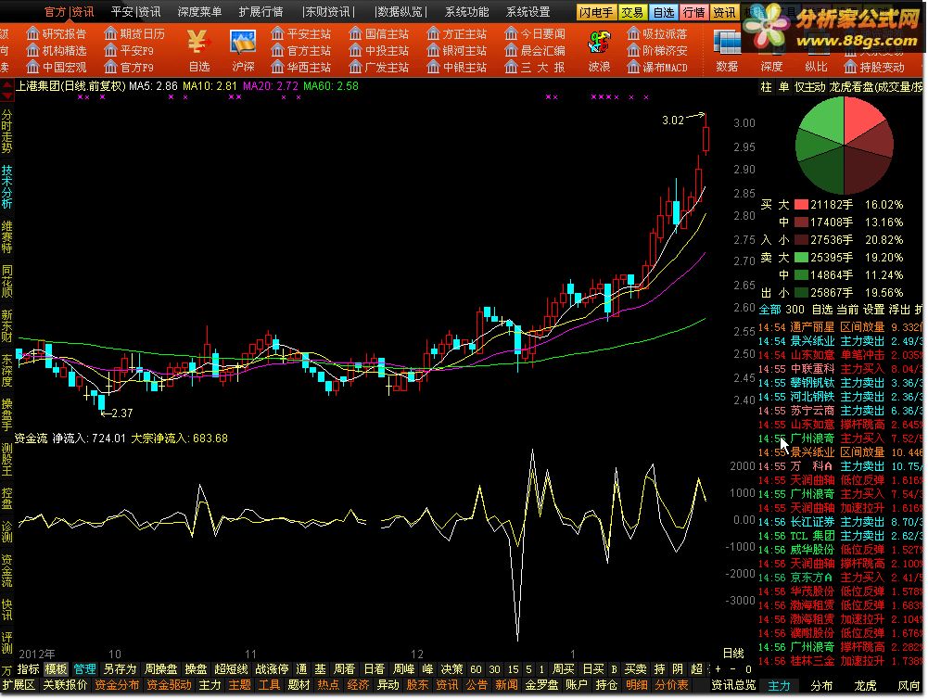Select the 资讯总览 bottom tab
Image resolution: width=928 pixels, height=699 pixels.
733,685
